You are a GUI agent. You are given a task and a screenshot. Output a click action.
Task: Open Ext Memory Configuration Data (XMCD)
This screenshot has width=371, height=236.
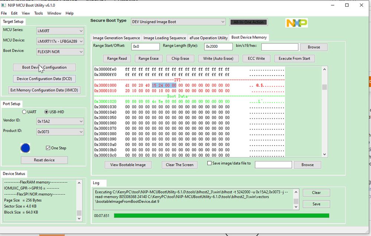click(x=44, y=90)
